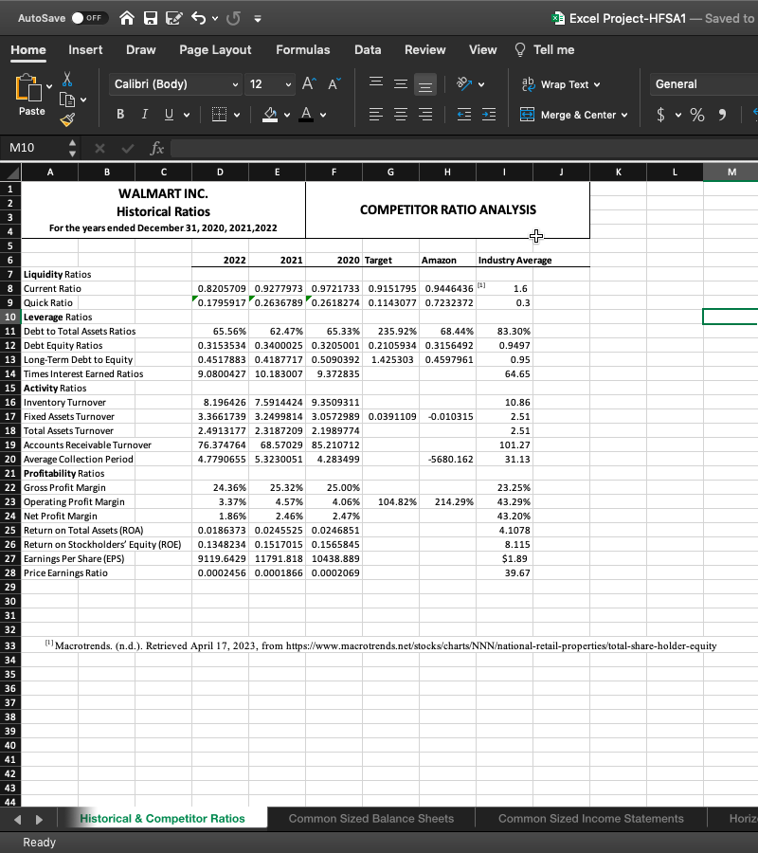This screenshot has height=853, width=758.
Task: Open the Formulas tab
Action: click(303, 49)
